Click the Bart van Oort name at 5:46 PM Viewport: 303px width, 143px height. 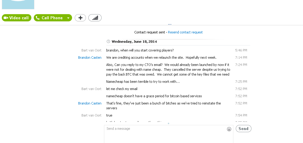91,50
